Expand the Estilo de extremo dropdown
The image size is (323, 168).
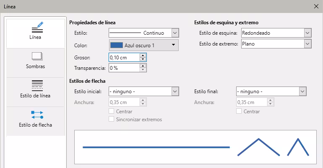(x=307, y=44)
